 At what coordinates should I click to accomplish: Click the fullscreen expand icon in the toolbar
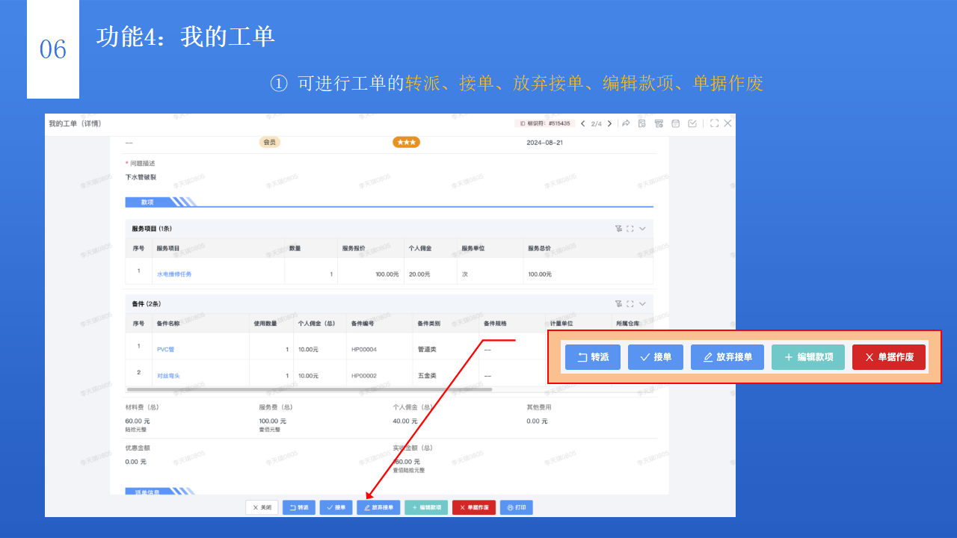[x=716, y=123]
